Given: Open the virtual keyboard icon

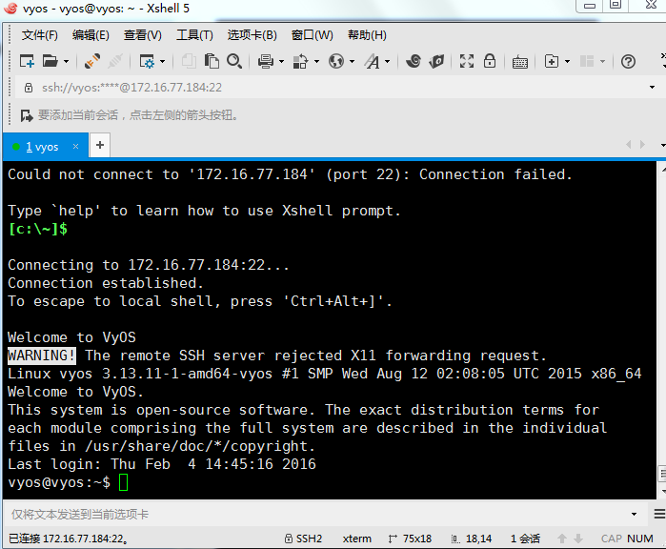Looking at the screenshot, I should point(520,61).
